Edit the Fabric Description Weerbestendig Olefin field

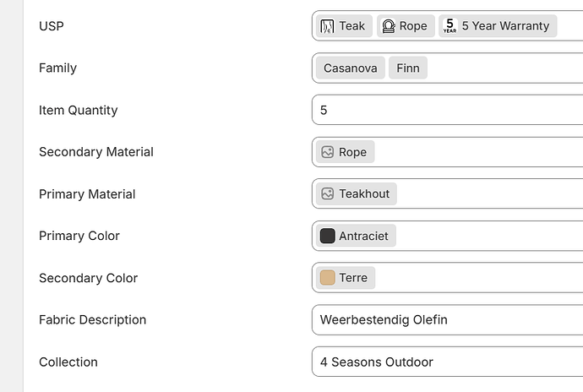pos(448,320)
